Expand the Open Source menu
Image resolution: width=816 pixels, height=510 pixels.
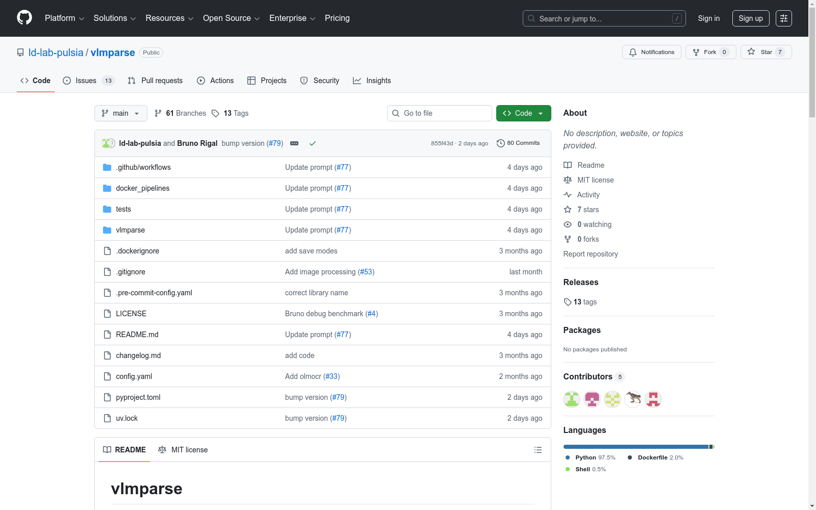[x=232, y=18]
